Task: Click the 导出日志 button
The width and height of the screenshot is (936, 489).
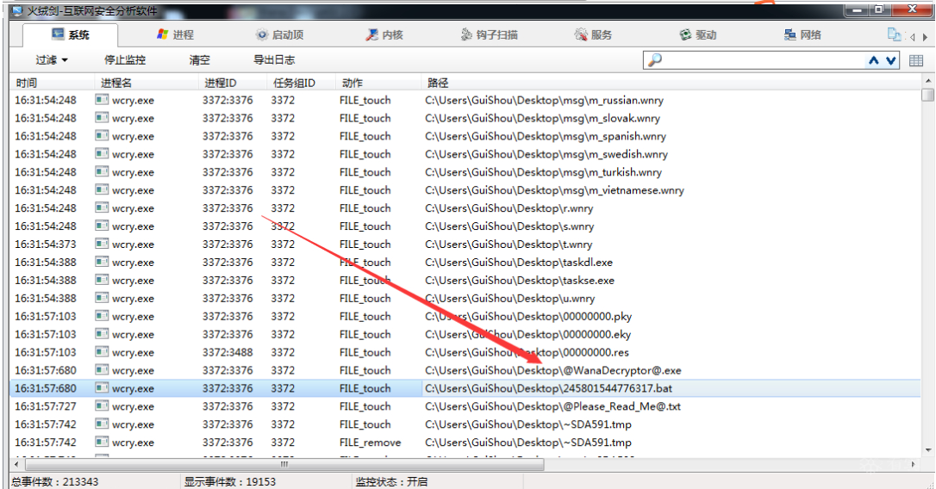Action: (x=274, y=59)
